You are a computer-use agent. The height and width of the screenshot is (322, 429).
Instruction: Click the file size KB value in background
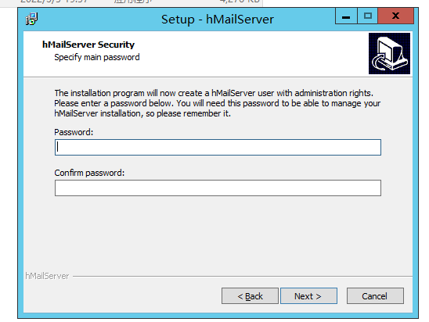coord(240,2)
